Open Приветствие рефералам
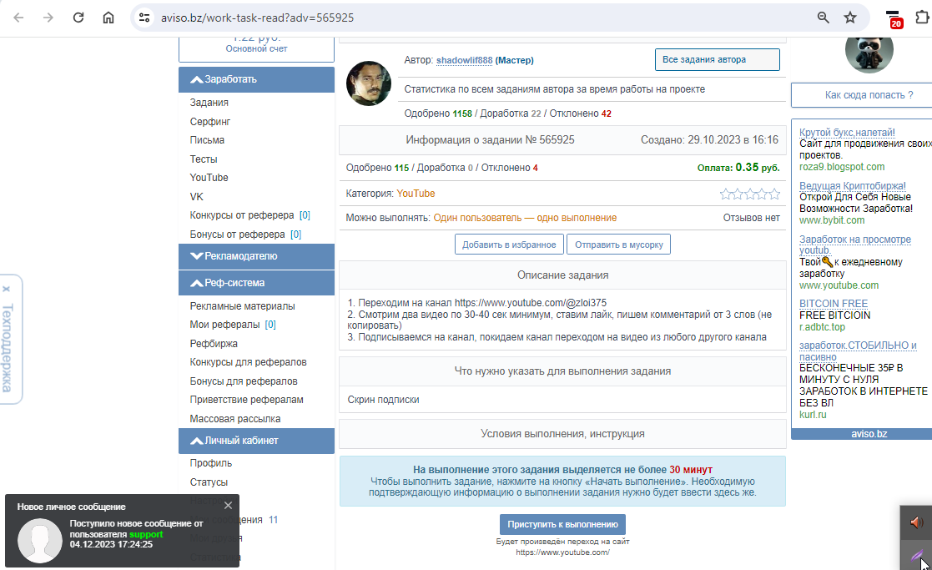The image size is (932, 570). 247,400
